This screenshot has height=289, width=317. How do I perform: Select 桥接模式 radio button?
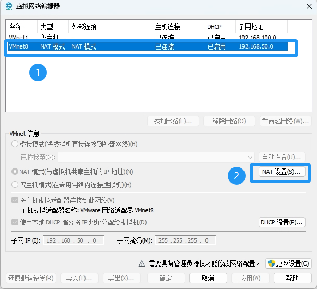[x=15, y=144]
